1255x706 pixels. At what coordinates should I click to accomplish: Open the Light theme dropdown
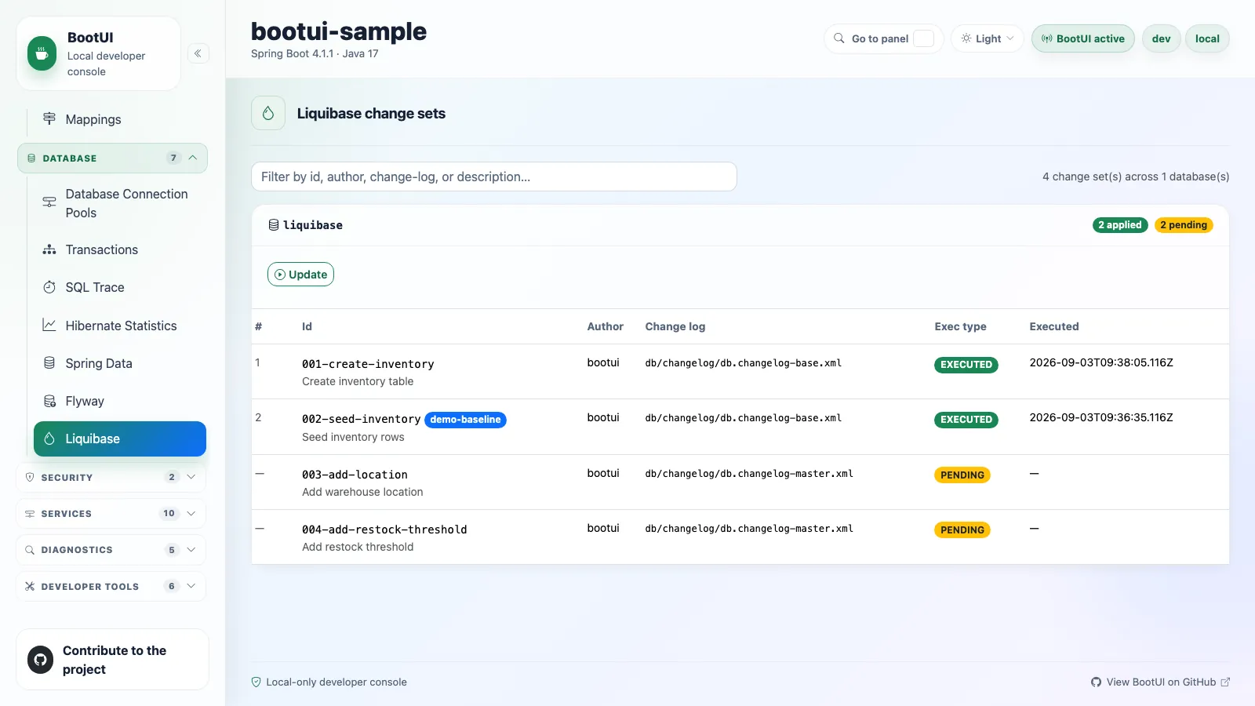(x=988, y=38)
